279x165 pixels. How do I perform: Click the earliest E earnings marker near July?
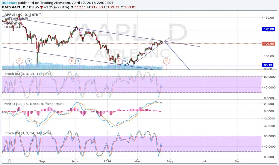pyautogui.click(x=19, y=61)
